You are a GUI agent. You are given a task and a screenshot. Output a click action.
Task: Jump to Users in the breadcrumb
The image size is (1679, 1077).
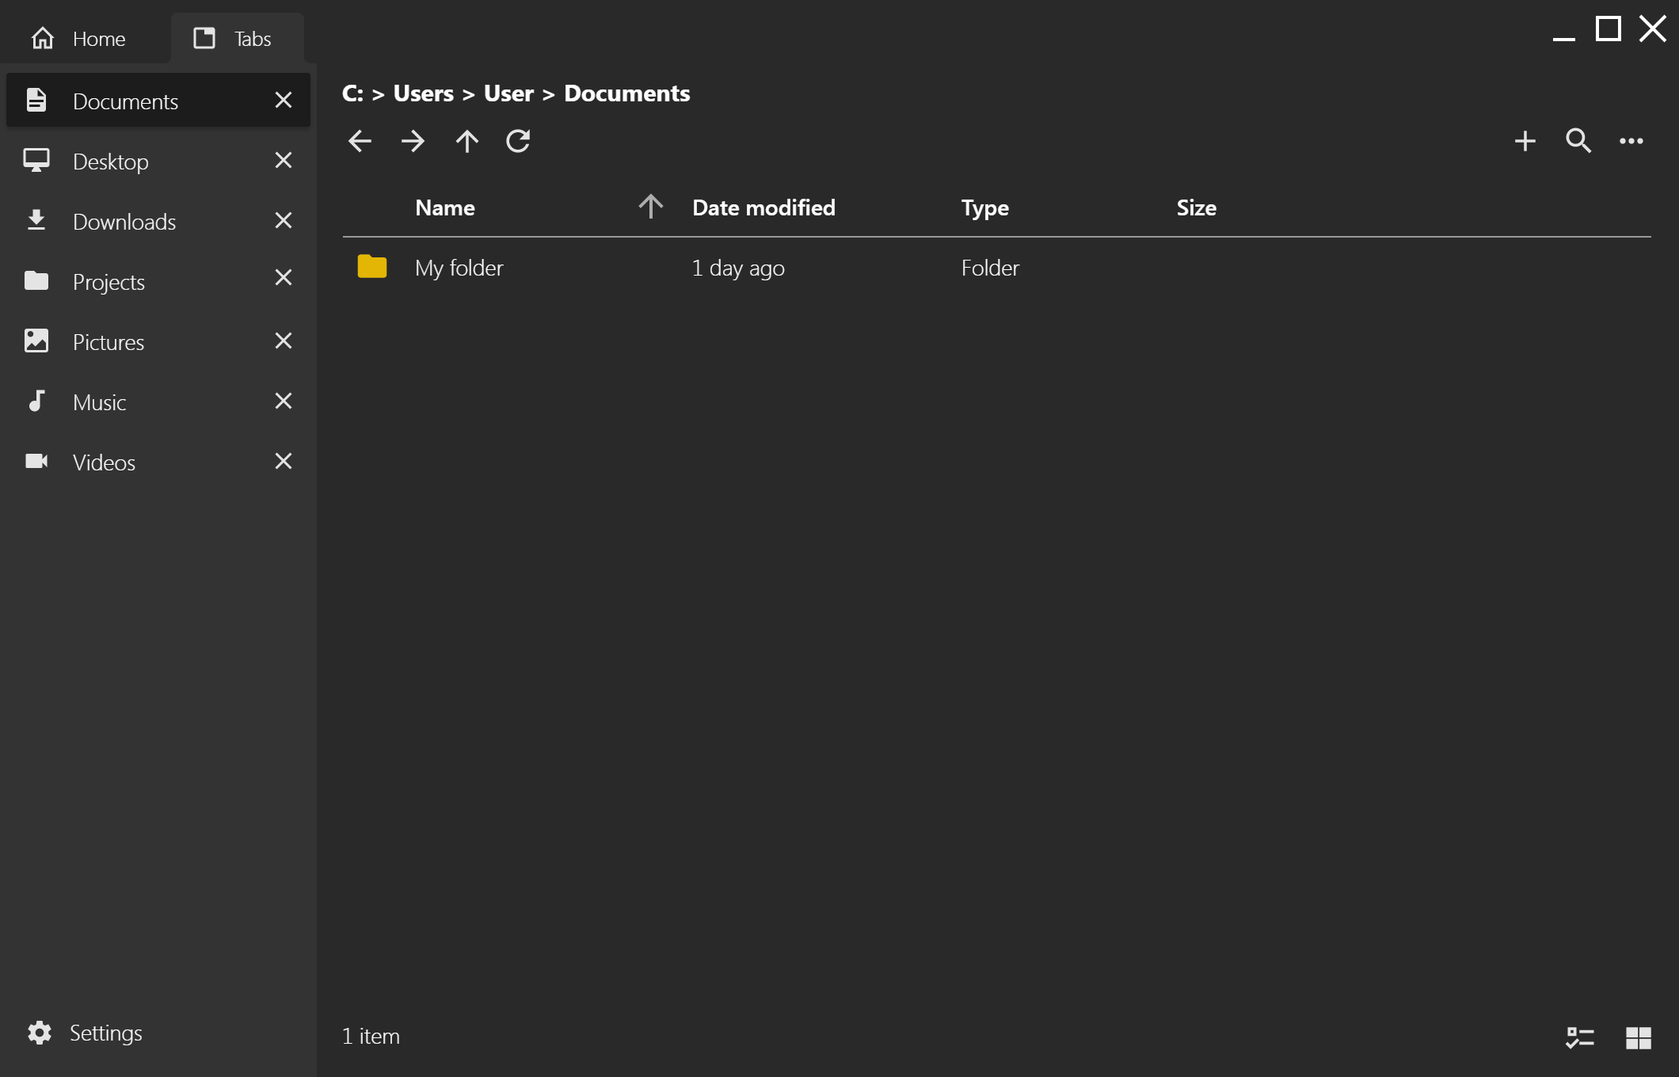423,93
